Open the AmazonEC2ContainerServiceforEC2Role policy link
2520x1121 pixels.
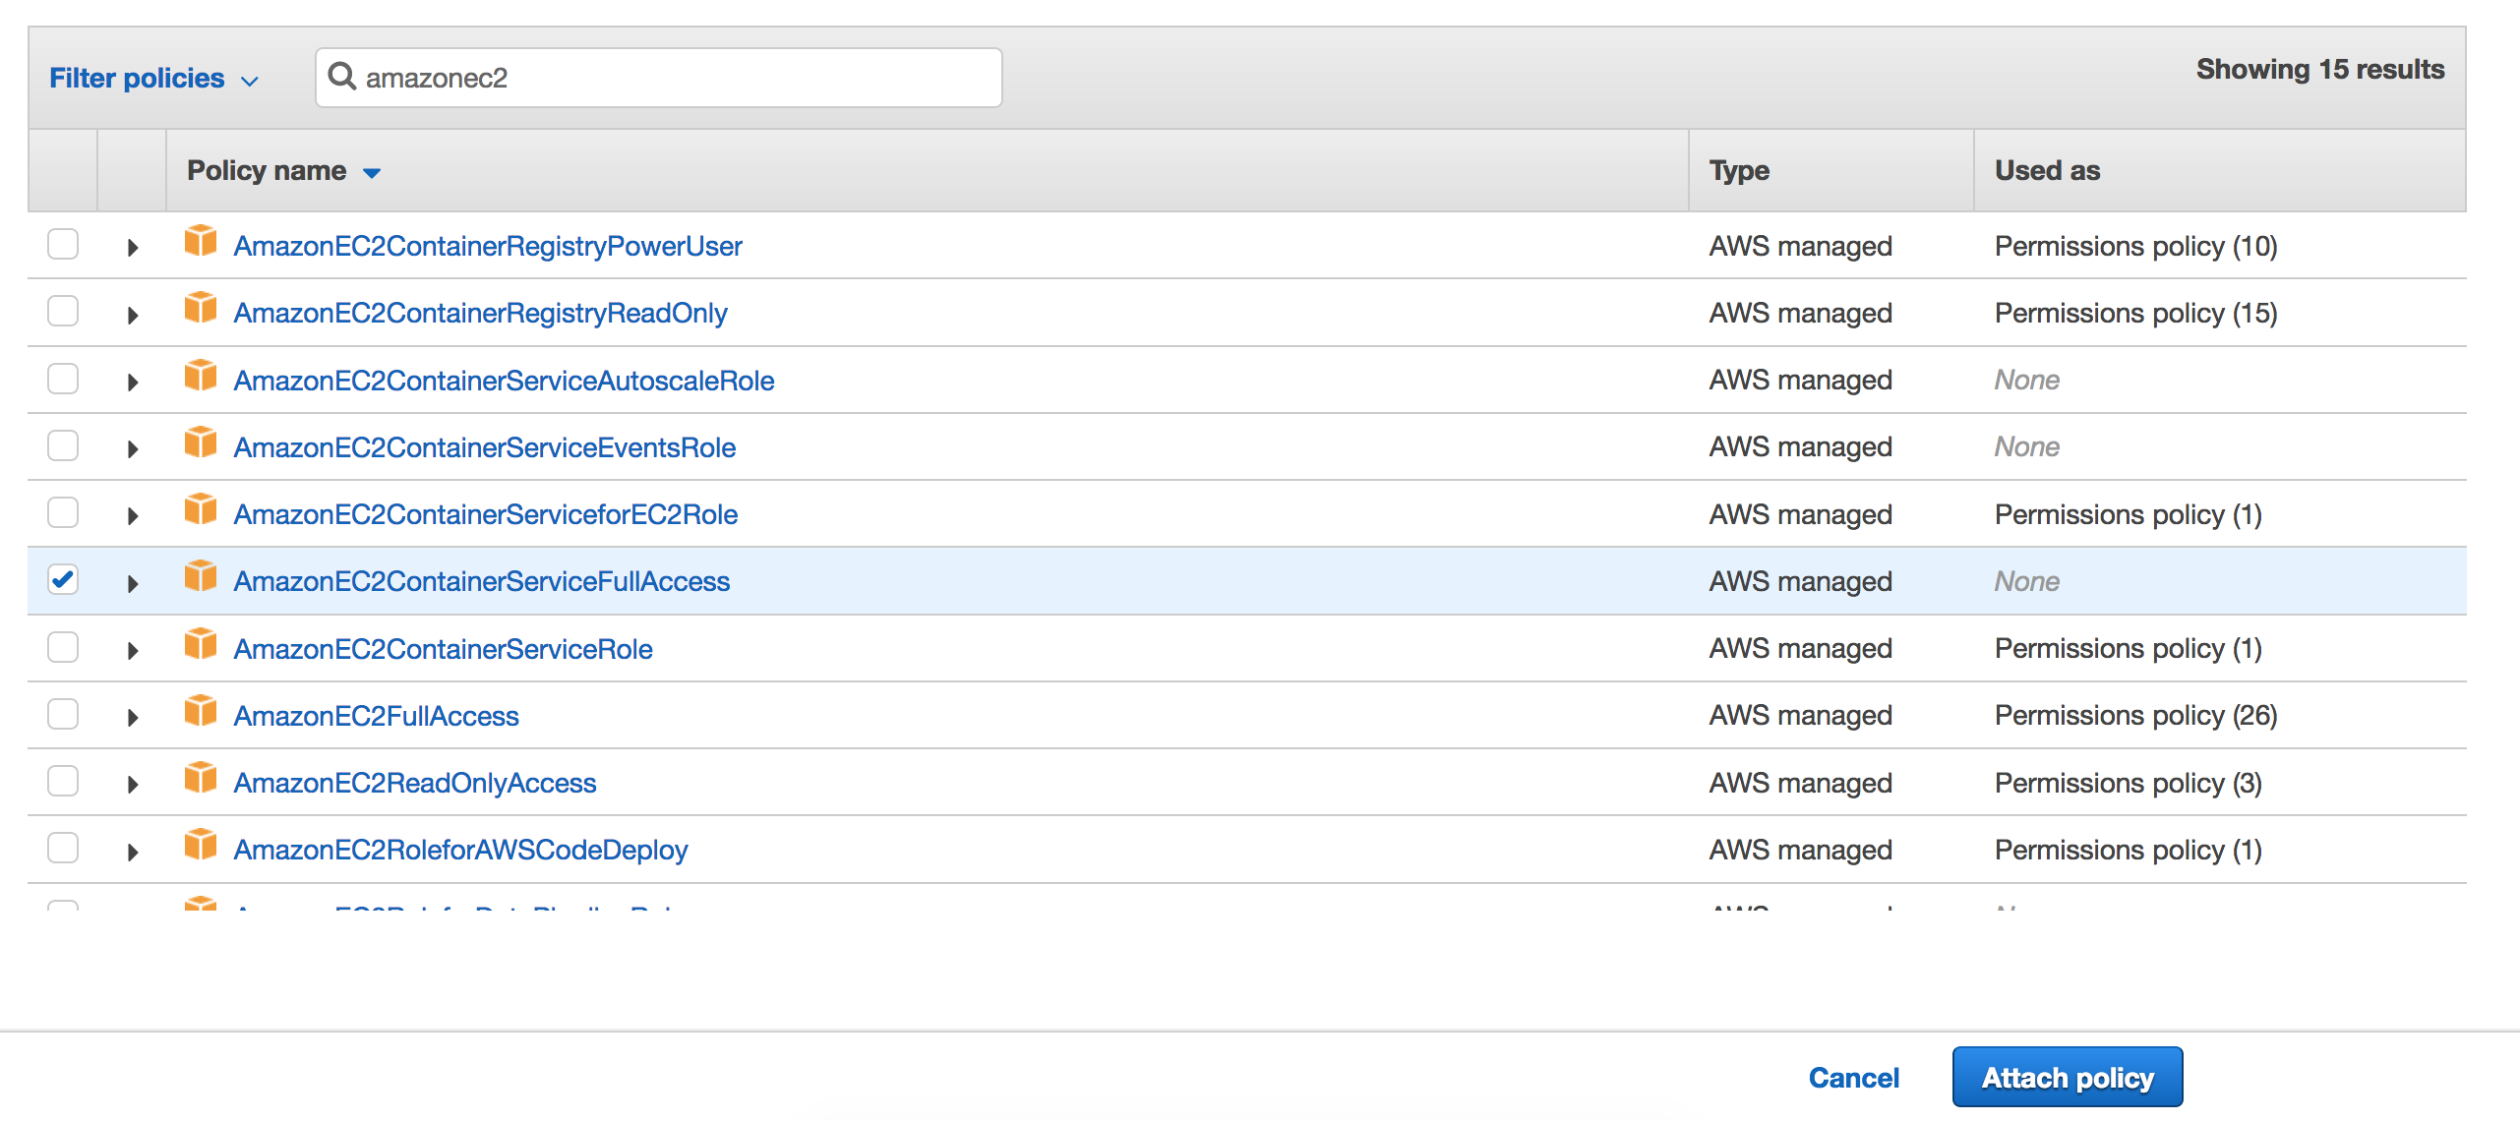(485, 514)
